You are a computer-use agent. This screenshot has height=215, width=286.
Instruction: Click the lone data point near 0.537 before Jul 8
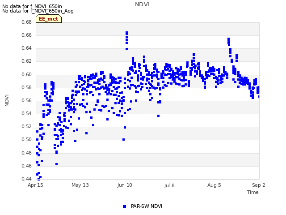click(x=158, y=116)
